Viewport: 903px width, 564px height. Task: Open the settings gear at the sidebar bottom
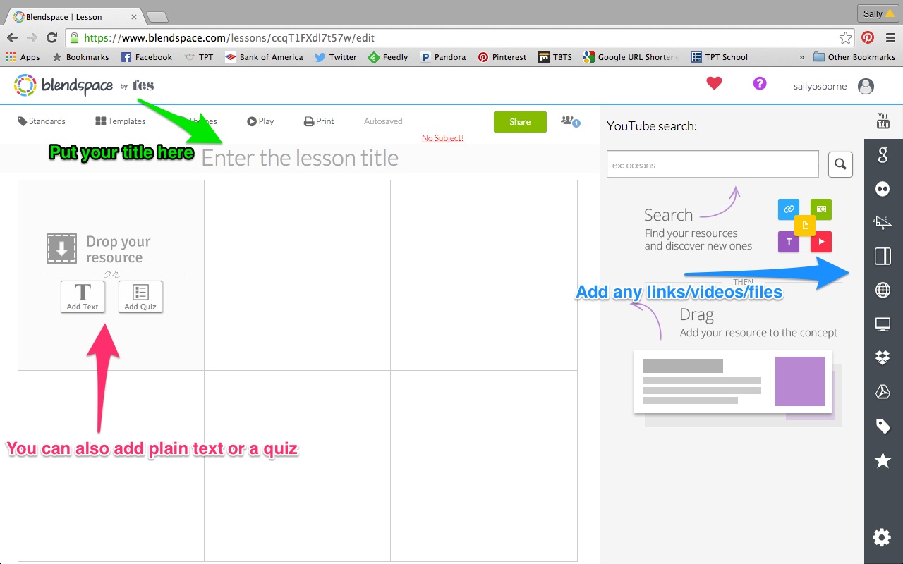coord(881,537)
